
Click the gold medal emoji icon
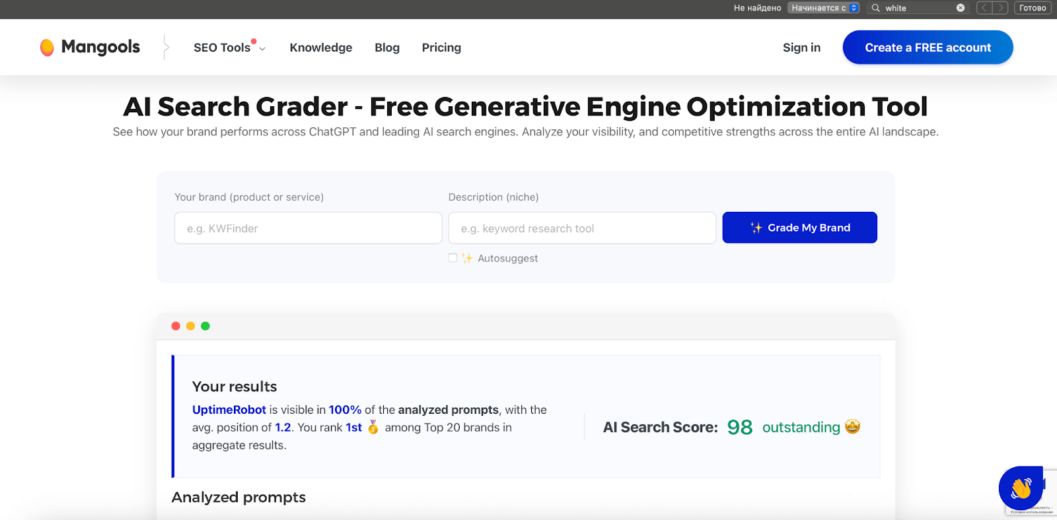click(373, 427)
